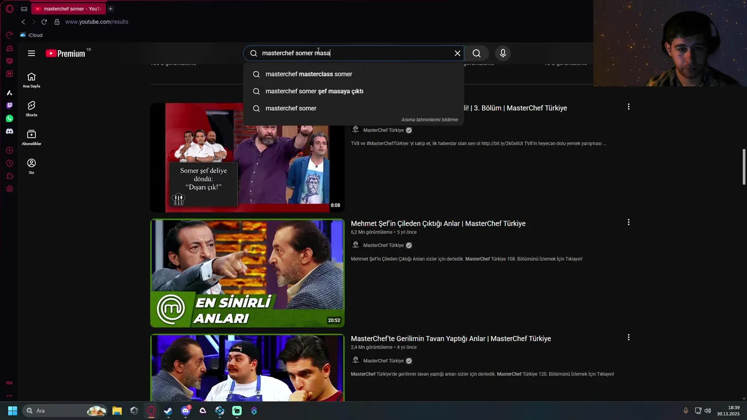Start voice search with microphone button
The width and height of the screenshot is (747, 420).
coord(503,53)
